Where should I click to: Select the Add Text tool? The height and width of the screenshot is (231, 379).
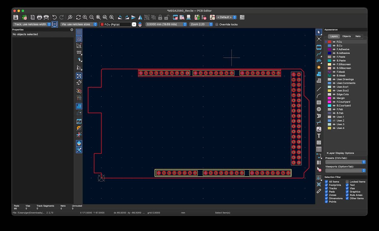coord(319,136)
